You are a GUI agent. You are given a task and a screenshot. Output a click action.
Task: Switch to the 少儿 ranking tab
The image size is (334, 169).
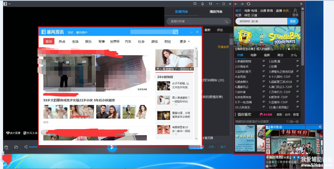coord(294,55)
